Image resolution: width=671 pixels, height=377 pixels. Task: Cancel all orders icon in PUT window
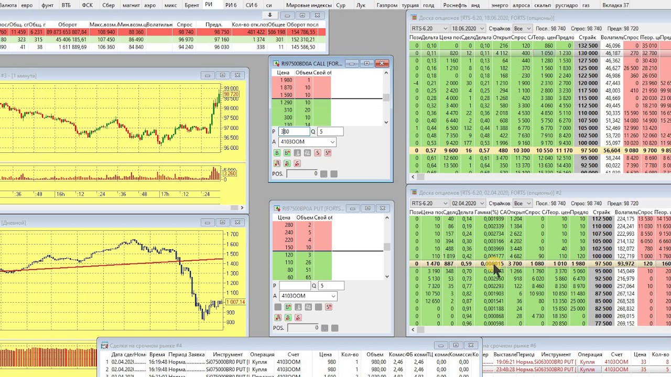pos(278,317)
